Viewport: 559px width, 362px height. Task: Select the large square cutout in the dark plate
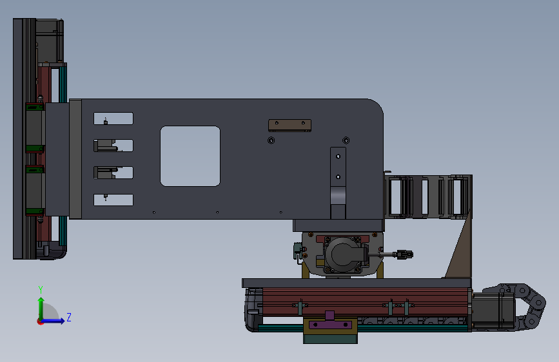tap(190, 156)
